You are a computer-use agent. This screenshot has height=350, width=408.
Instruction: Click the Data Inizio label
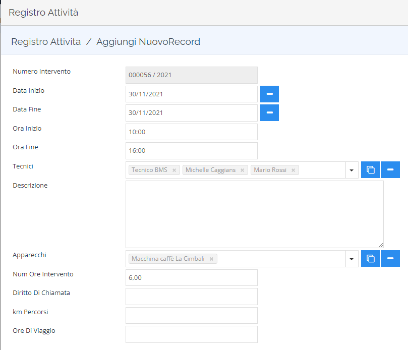click(29, 91)
